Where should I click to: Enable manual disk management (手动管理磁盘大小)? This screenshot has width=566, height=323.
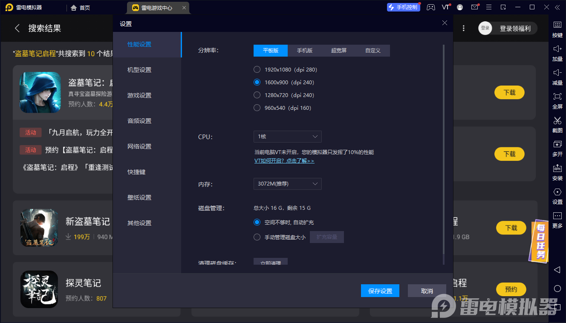257,237
